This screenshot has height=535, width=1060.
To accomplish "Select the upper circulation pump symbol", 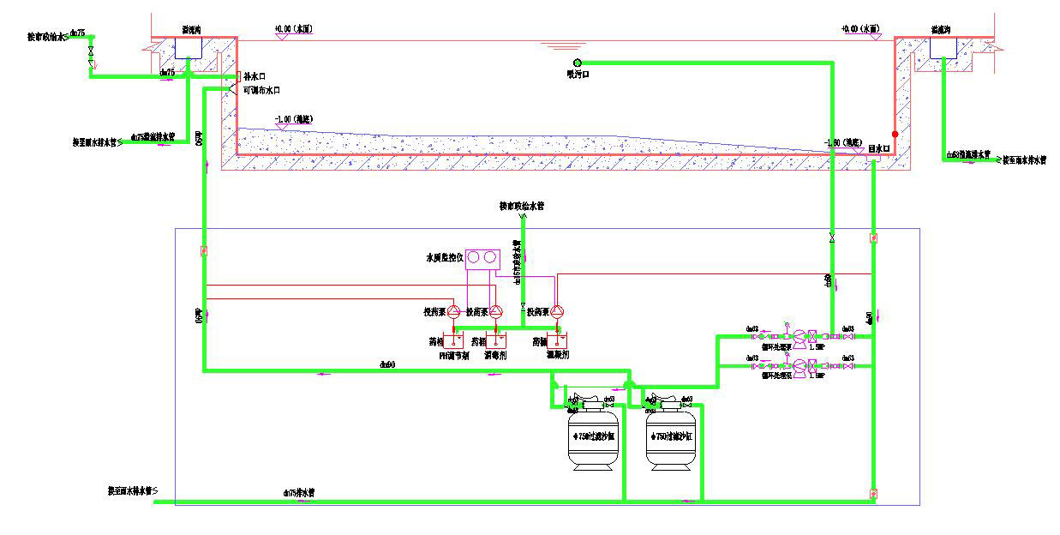I will tap(799, 335).
